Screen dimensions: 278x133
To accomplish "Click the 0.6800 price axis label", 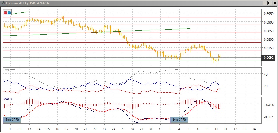I will pyautogui.click(x=268, y=39).
